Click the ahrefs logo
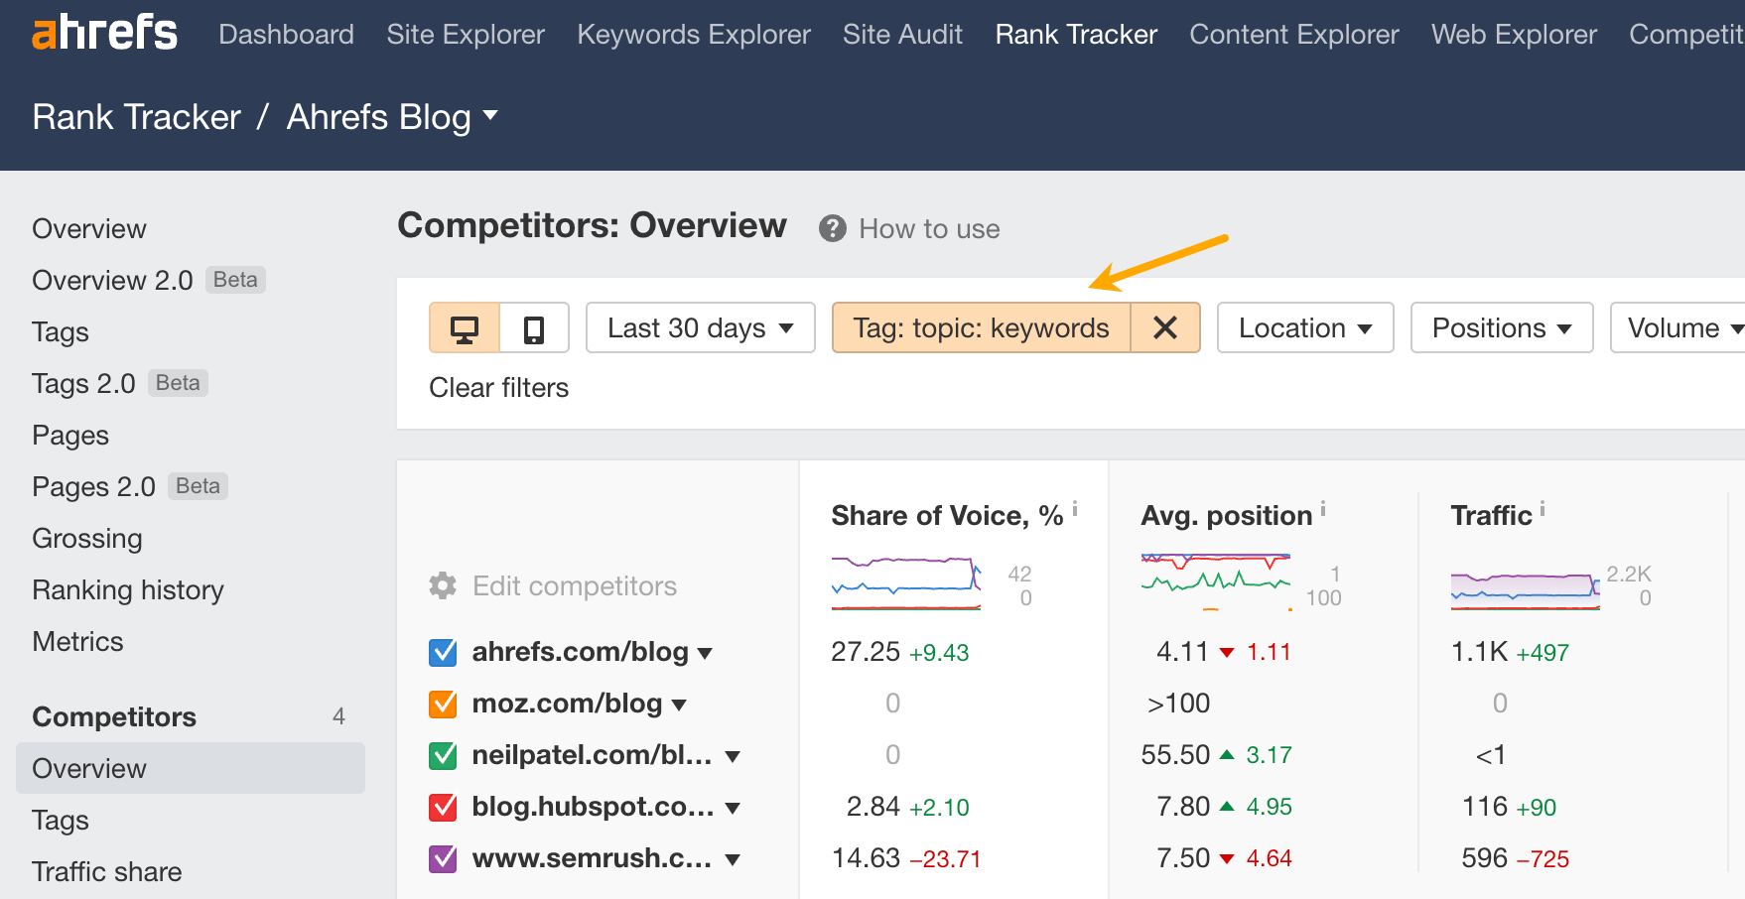 coord(102,32)
